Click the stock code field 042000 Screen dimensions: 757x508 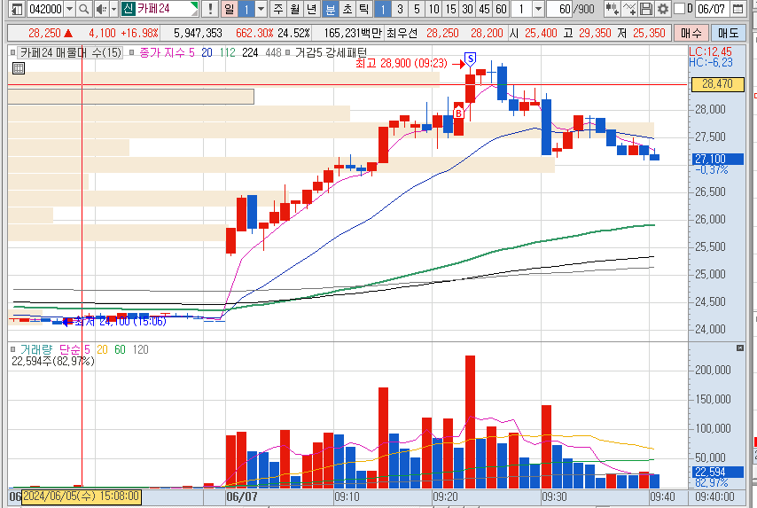click(46, 9)
